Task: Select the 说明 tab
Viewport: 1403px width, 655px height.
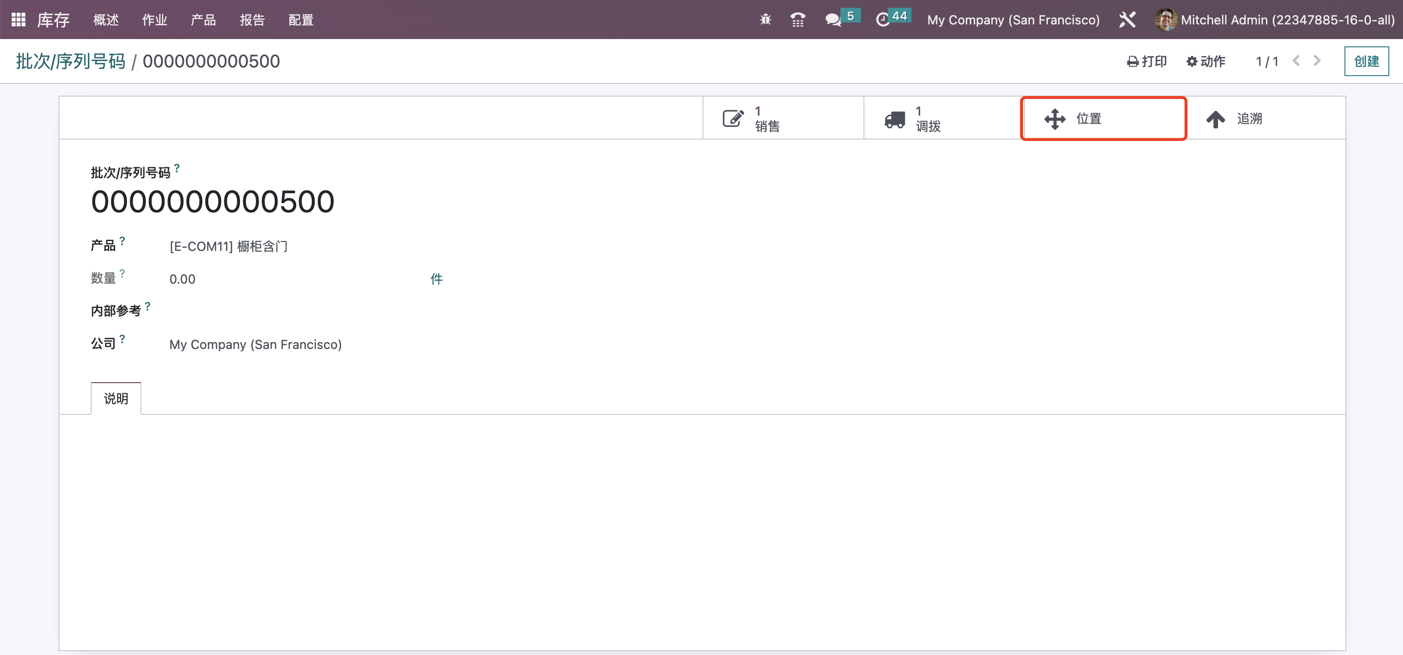Action: point(116,398)
